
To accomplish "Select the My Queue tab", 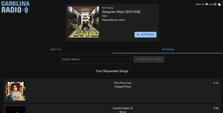I will (x=168, y=49).
